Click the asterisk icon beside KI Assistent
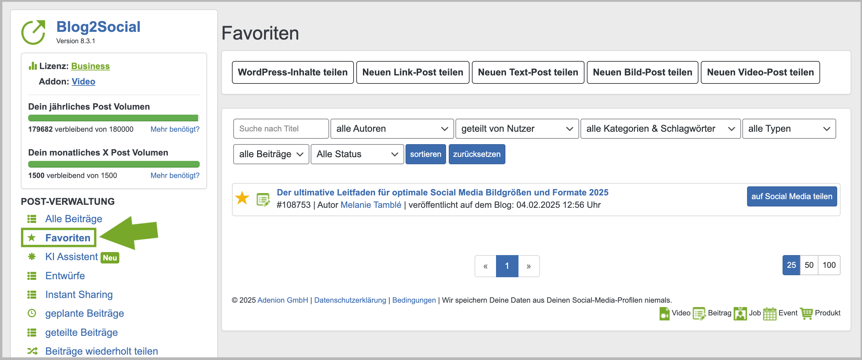The image size is (862, 360). click(x=32, y=257)
